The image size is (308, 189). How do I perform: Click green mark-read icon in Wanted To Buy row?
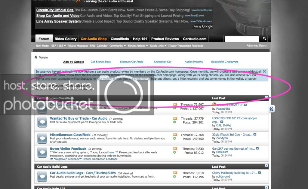174,122
